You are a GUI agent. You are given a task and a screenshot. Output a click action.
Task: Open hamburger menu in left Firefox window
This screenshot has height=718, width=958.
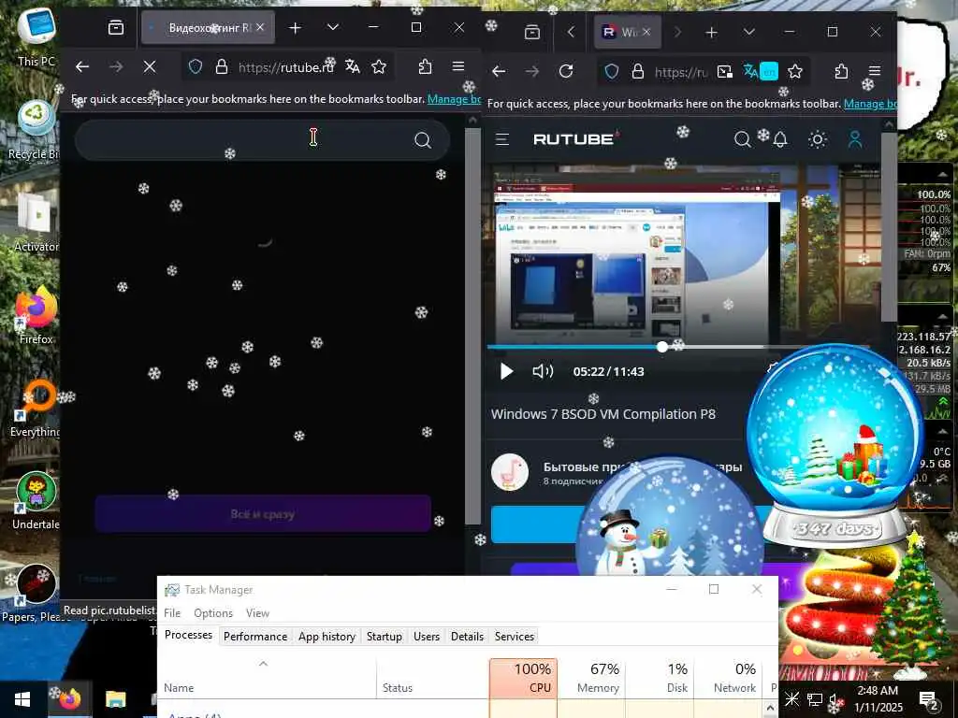tap(458, 66)
